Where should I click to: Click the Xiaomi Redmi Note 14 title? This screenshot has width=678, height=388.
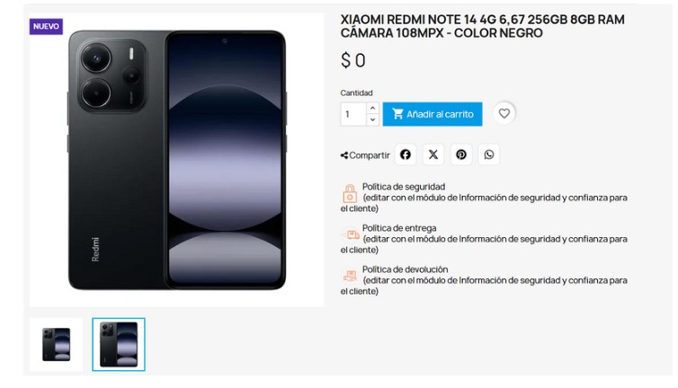click(482, 26)
